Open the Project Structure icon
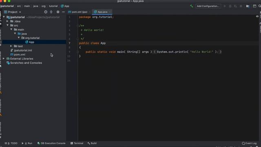261x147 pixels. (x=248, y=6)
